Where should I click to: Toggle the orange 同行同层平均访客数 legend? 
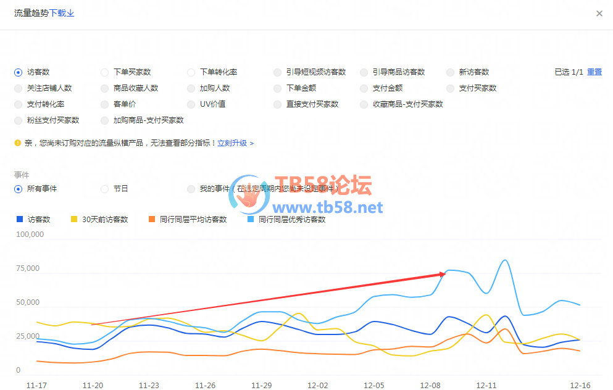click(x=188, y=219)
